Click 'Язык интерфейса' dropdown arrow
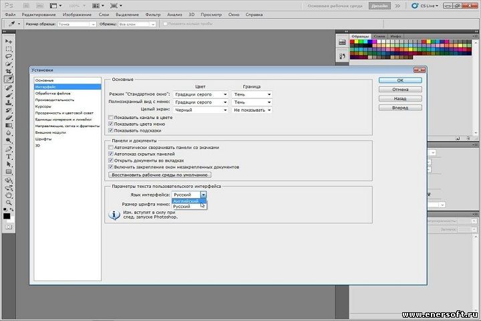Viewport: 481px width, 321px height. point(203,195)
